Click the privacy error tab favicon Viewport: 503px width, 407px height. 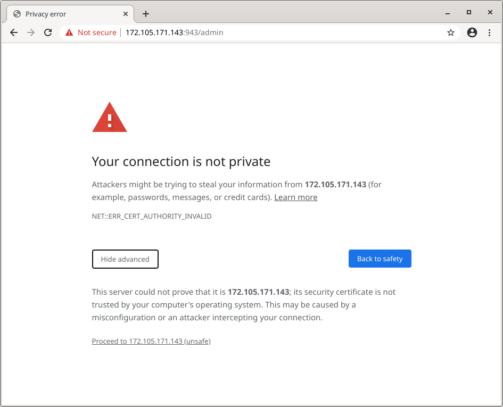(17, 14)
